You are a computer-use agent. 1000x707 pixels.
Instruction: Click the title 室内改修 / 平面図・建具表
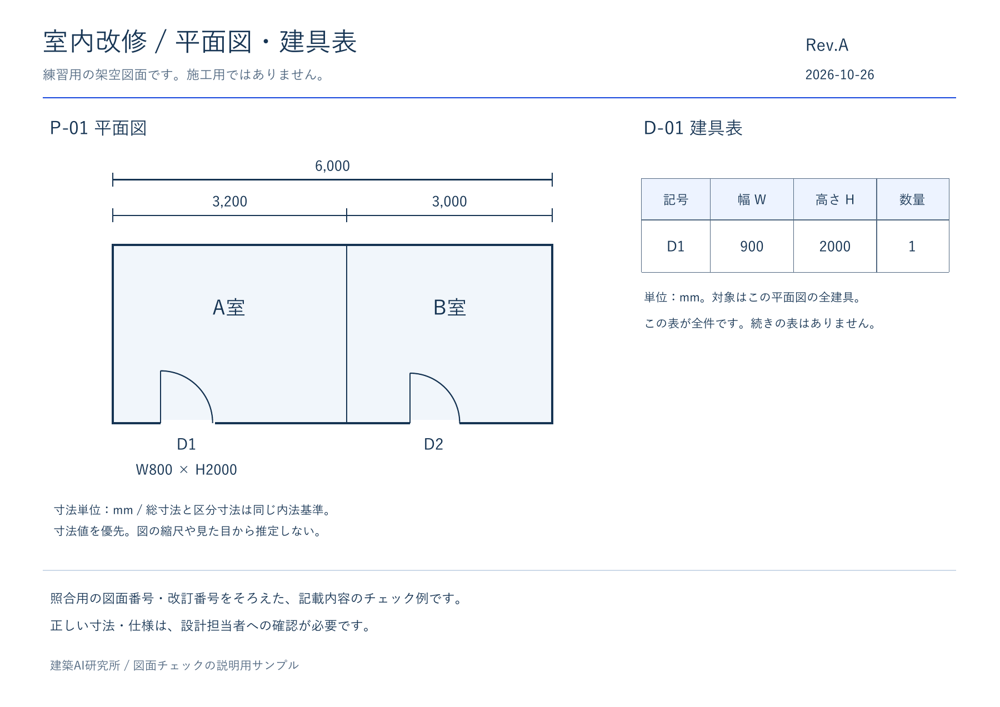pos(200,42)
